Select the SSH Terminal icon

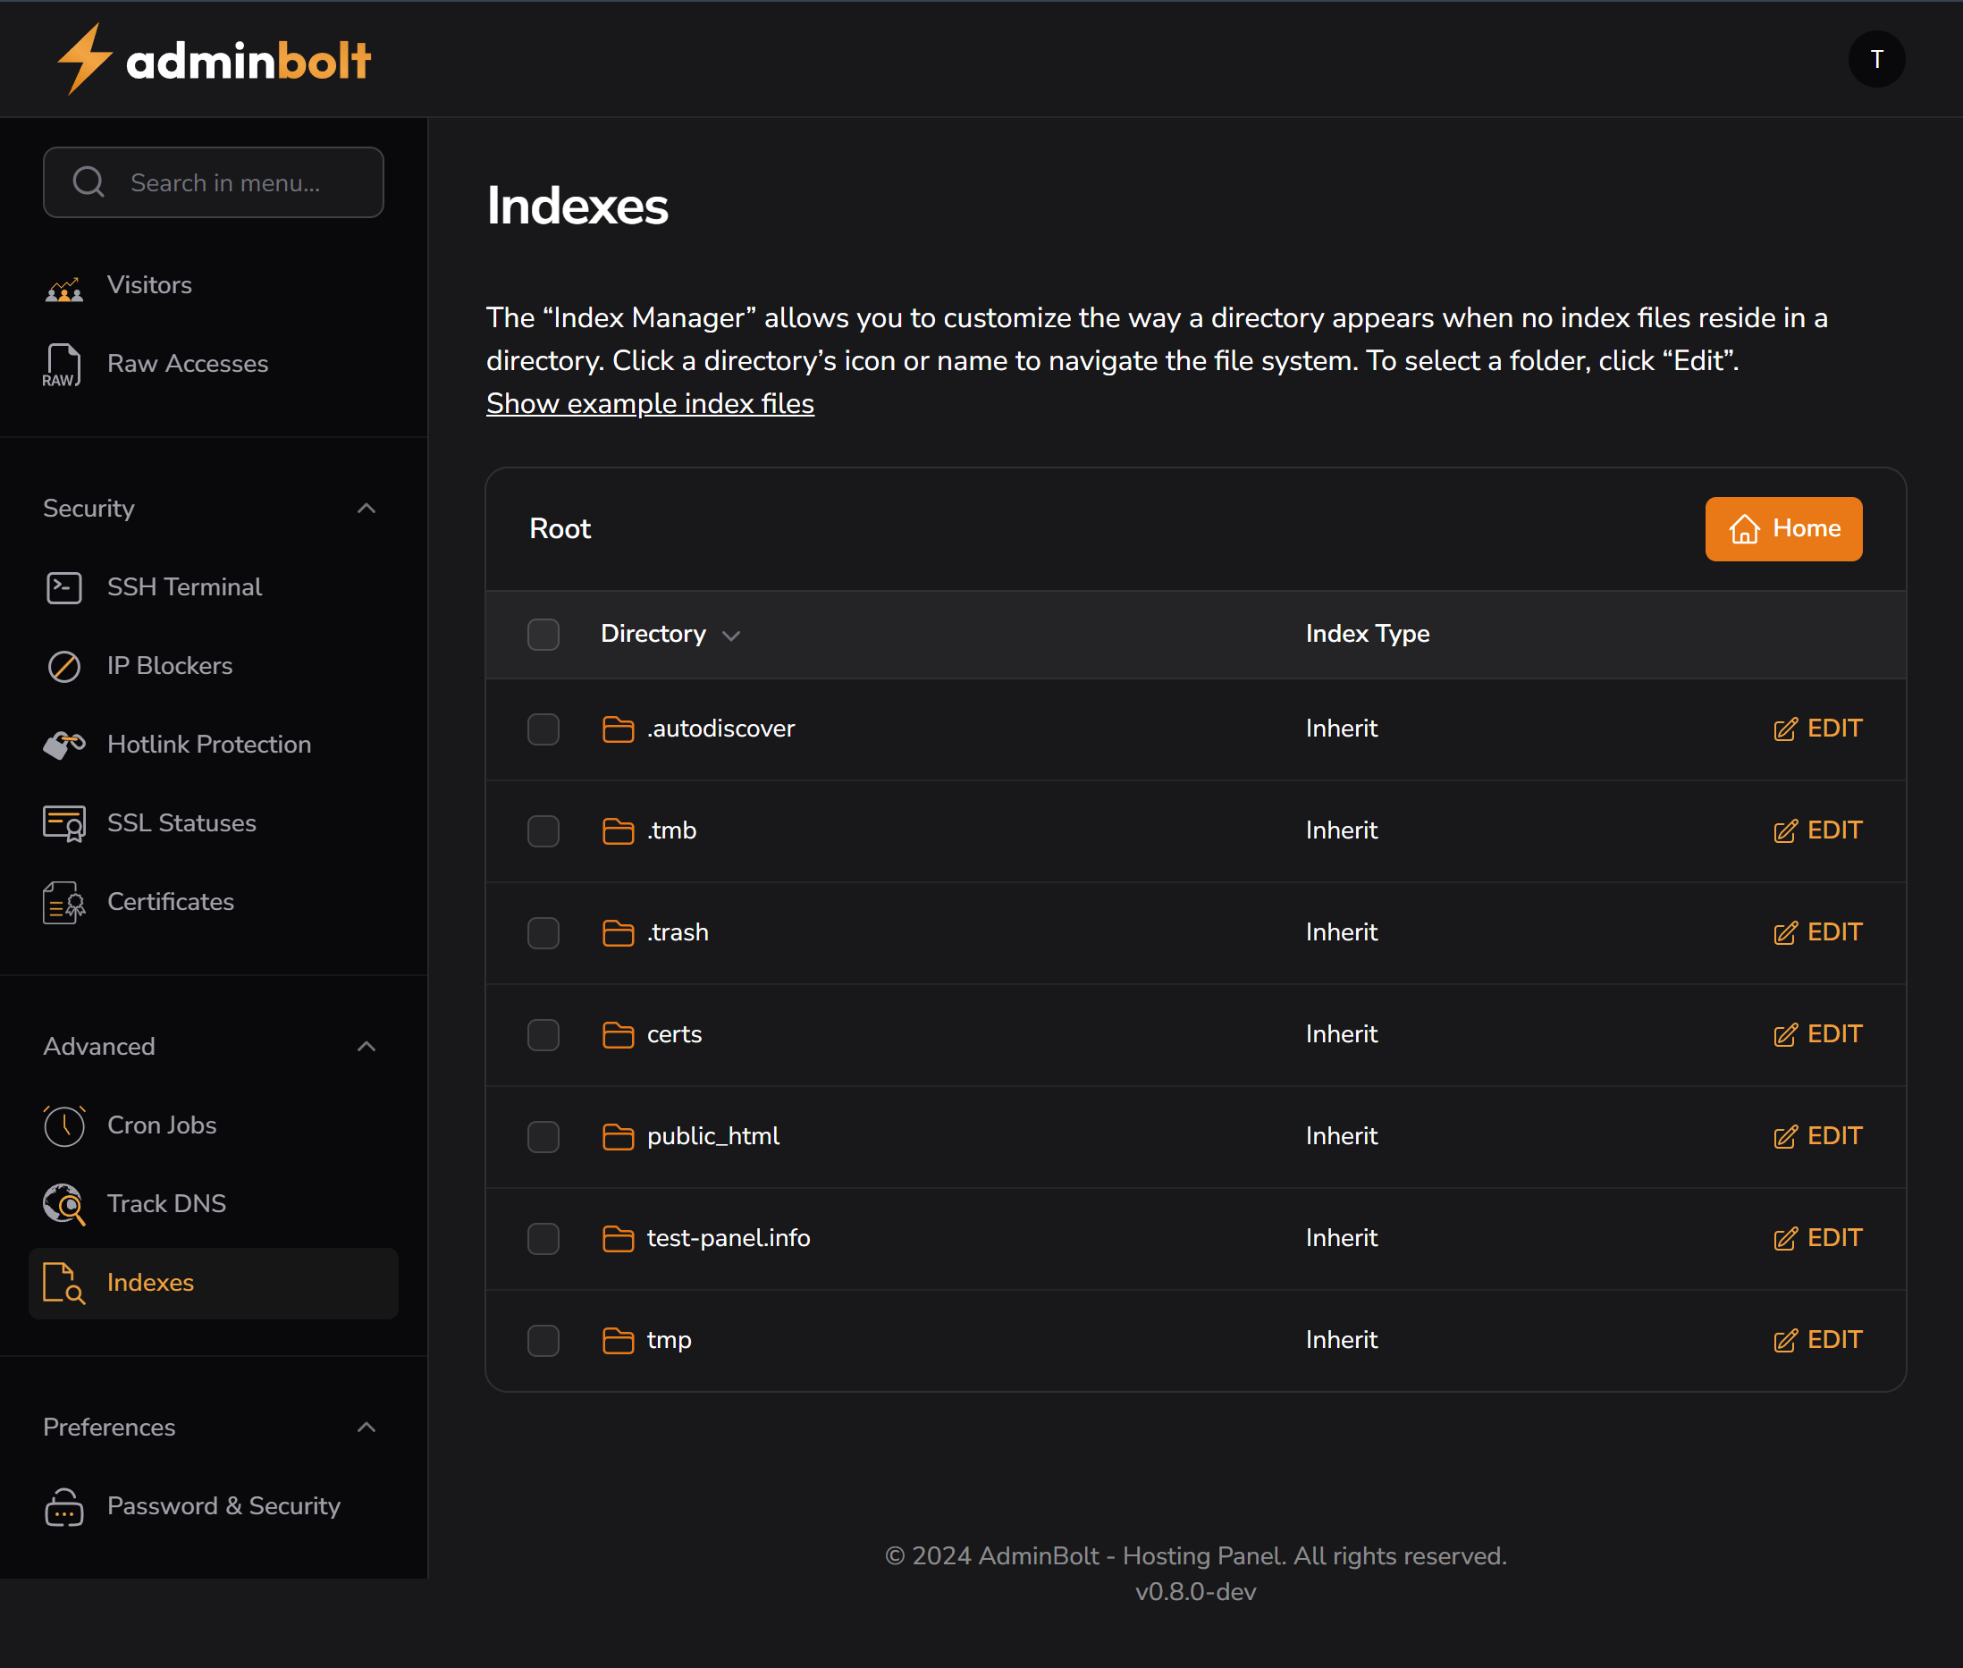(x=63, y=587)
